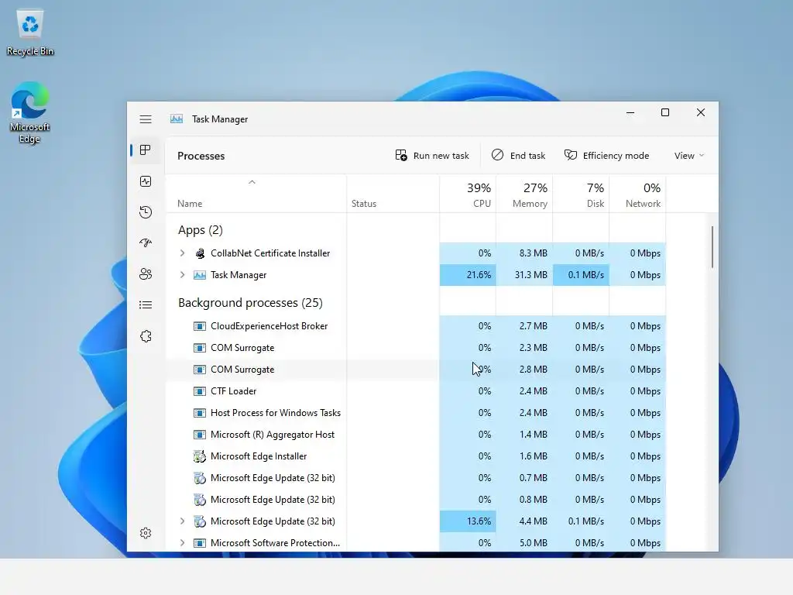Click the Microsoft Edge Installer icon

click(x=200, y=456)
